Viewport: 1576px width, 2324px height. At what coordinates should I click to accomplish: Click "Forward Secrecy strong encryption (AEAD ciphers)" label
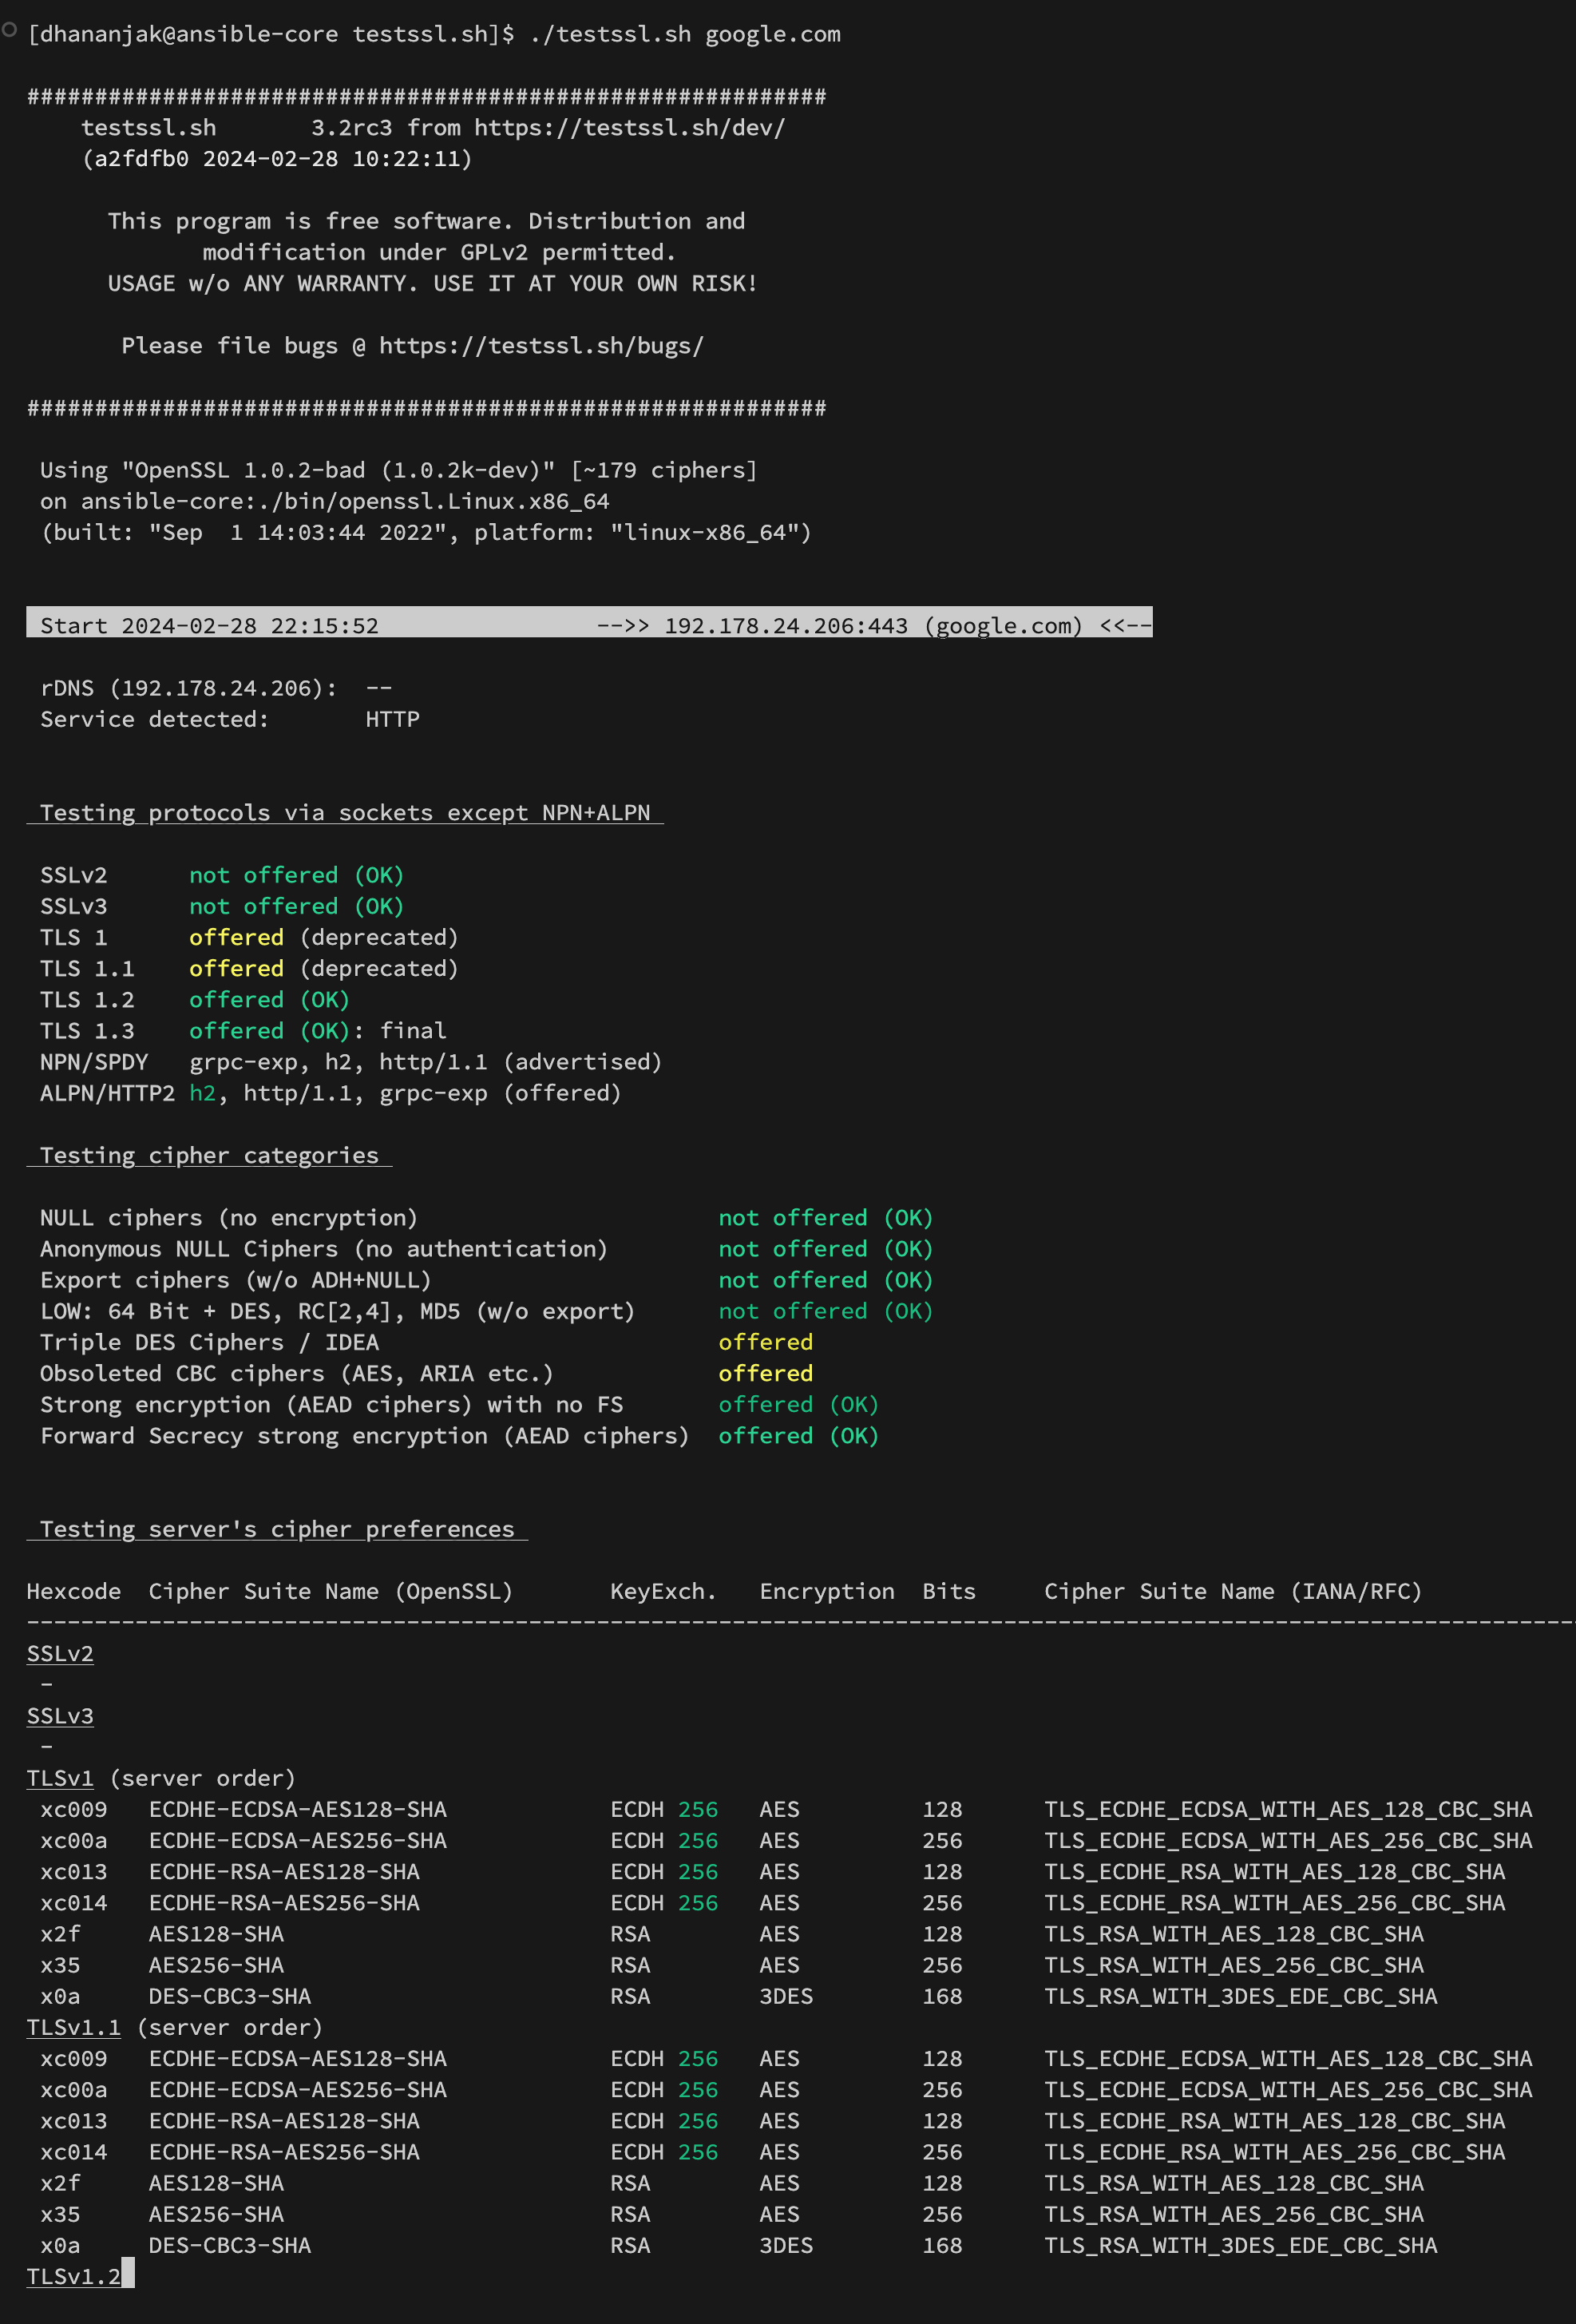point(365,1436)
